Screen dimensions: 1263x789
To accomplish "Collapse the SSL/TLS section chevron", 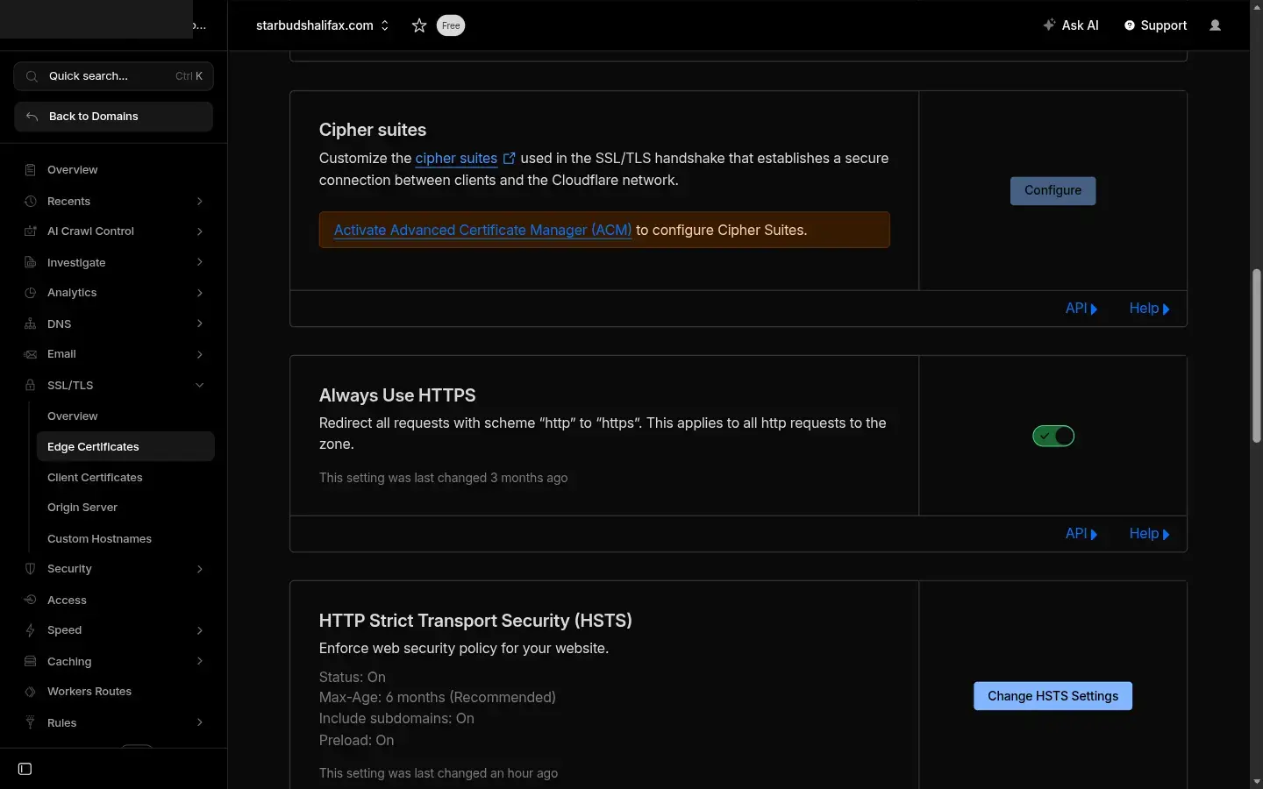I will coord(199,386).
